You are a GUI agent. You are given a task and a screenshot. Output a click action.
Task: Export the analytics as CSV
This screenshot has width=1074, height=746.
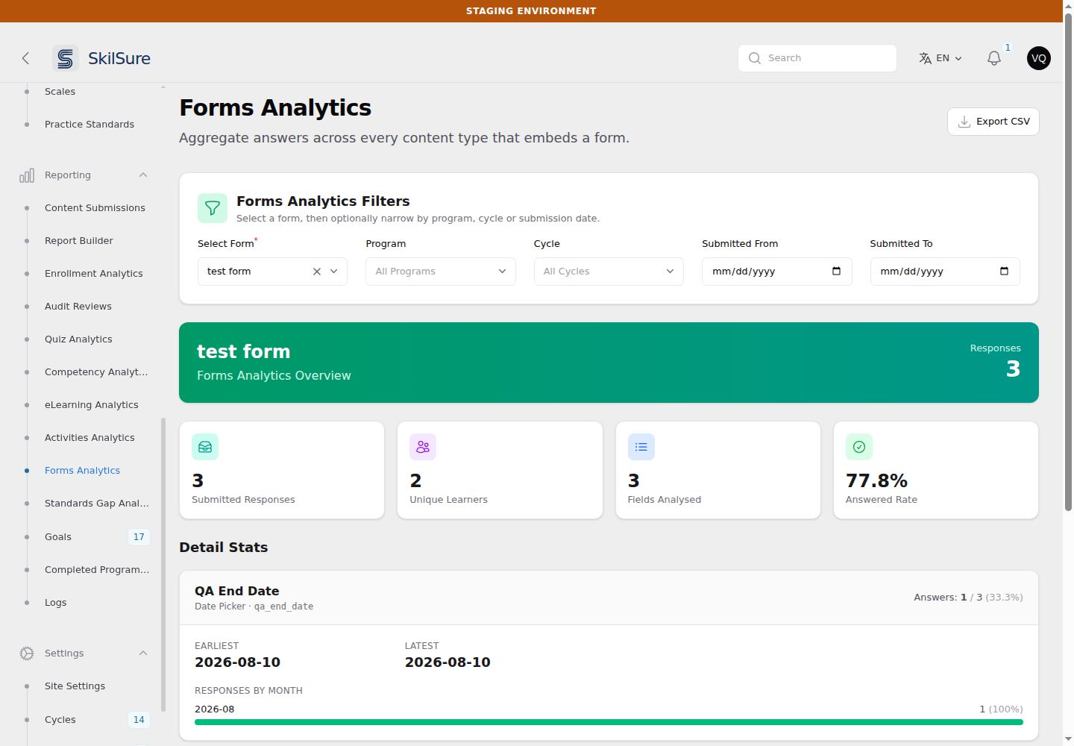point(993,122)
